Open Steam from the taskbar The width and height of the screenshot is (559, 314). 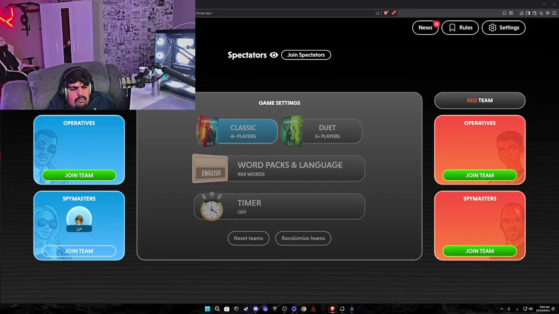(x=246, y=309)
